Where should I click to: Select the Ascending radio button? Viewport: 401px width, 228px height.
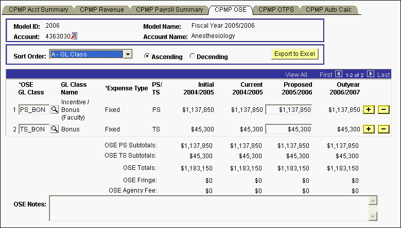pyautogui.click(x=147, y=56)
